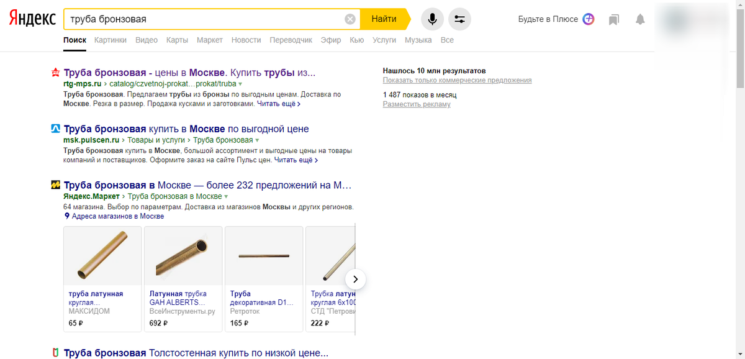Image resolution: width=745 pixels, height=359 pixels.
Task: Open bookmarks collections icon
Action: tap(614, 19)
